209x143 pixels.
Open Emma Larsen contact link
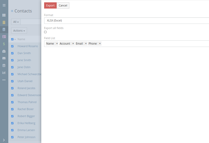pos(26,130)
